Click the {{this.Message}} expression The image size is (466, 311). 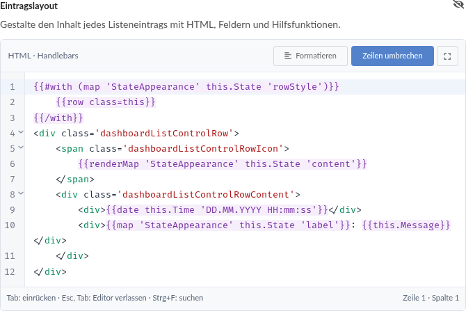[x=406, y=225]
